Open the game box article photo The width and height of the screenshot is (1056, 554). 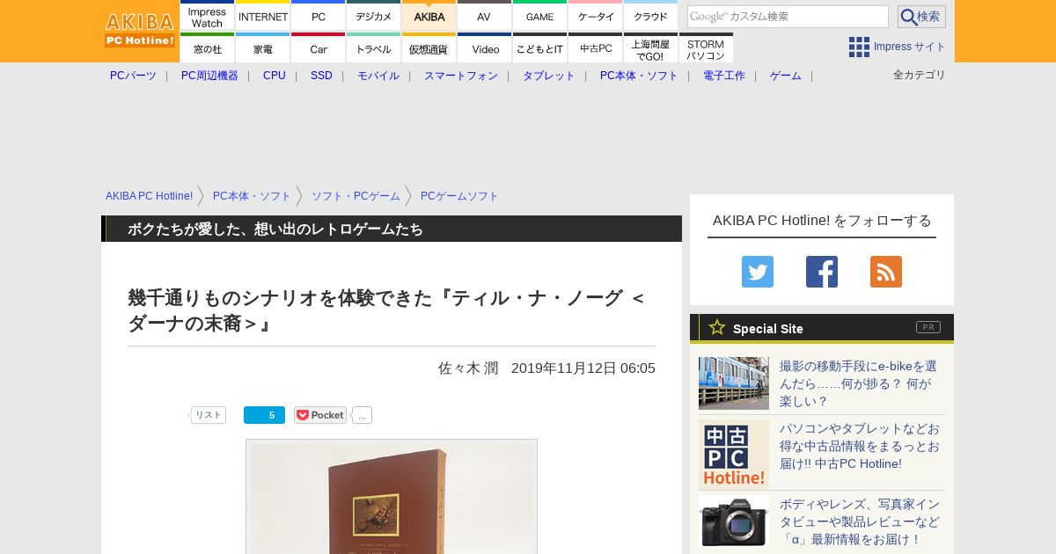(x=392, y=497)
